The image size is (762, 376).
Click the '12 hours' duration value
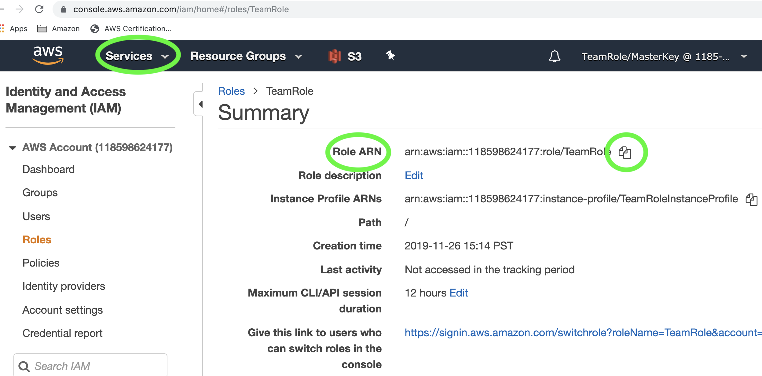pyautogui.click(x=426, y=293)
